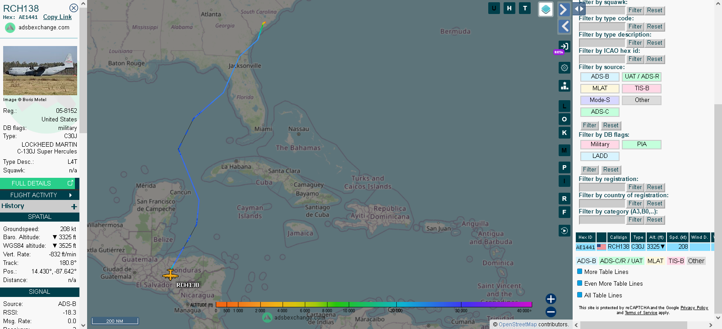Sort table by Hex ID column
722x329 pixels.
coord(585,237)
